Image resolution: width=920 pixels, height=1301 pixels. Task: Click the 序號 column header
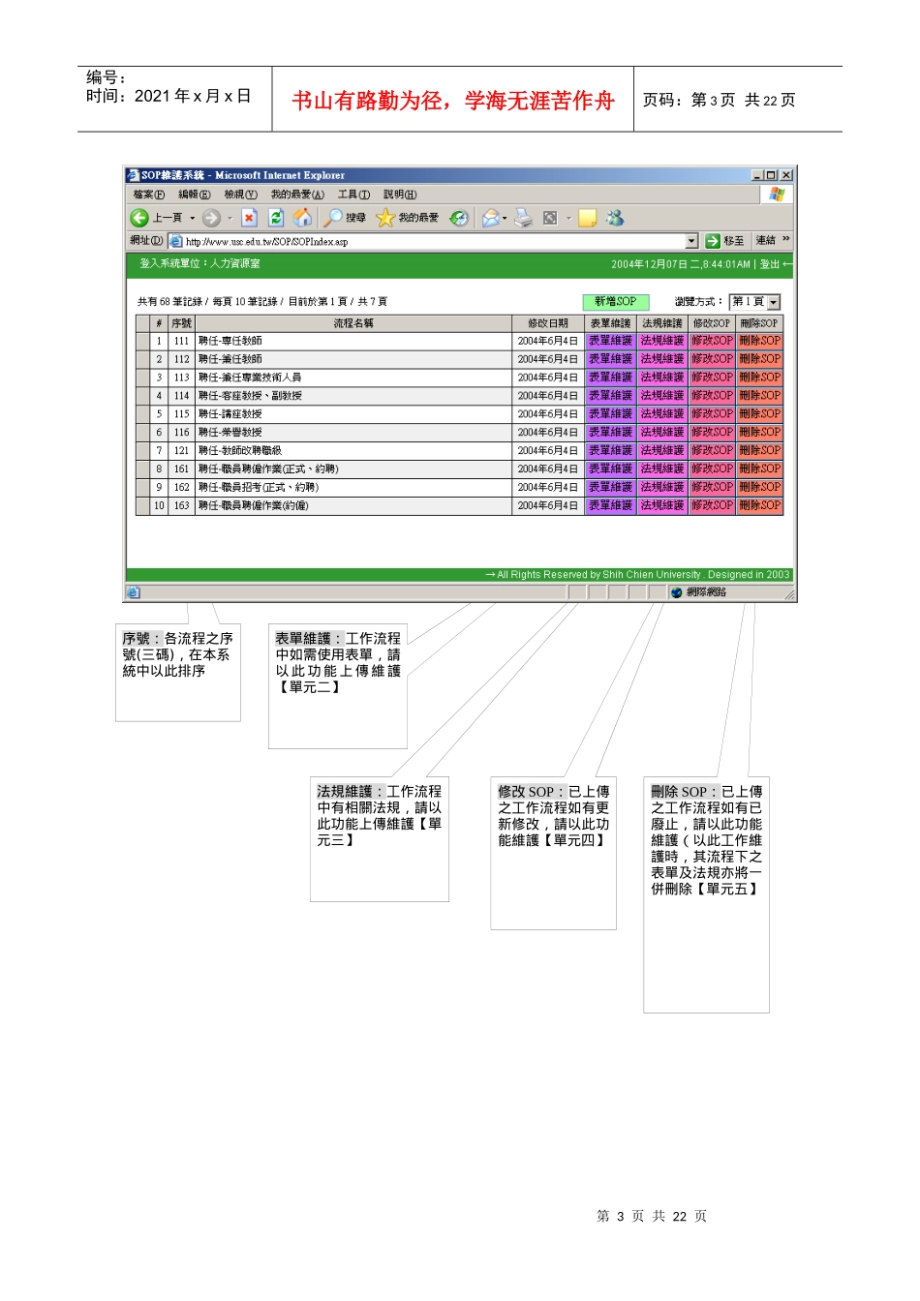click(x=182, y=323)
